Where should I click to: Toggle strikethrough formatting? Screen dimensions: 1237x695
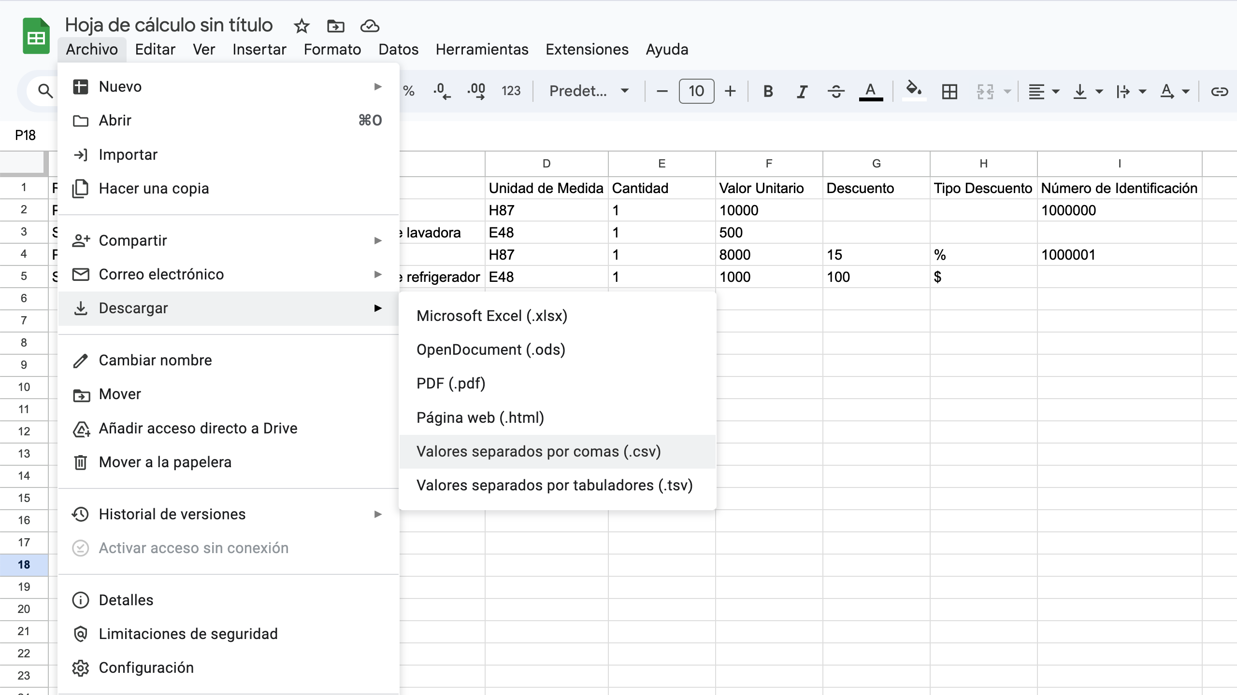click(x=836, y=91)
